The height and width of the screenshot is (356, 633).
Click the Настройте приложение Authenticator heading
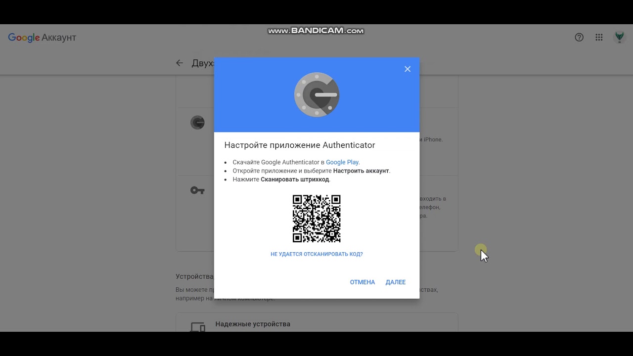click(x=300, y=145)
